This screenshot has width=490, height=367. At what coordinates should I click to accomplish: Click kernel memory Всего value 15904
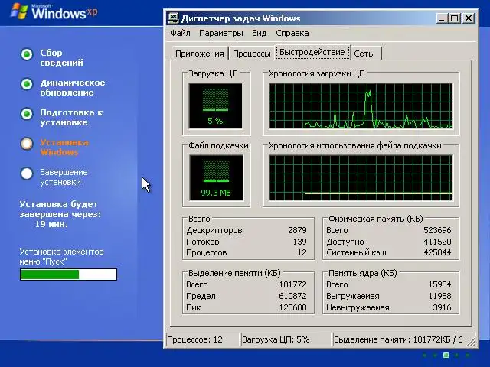click(439, 284)
